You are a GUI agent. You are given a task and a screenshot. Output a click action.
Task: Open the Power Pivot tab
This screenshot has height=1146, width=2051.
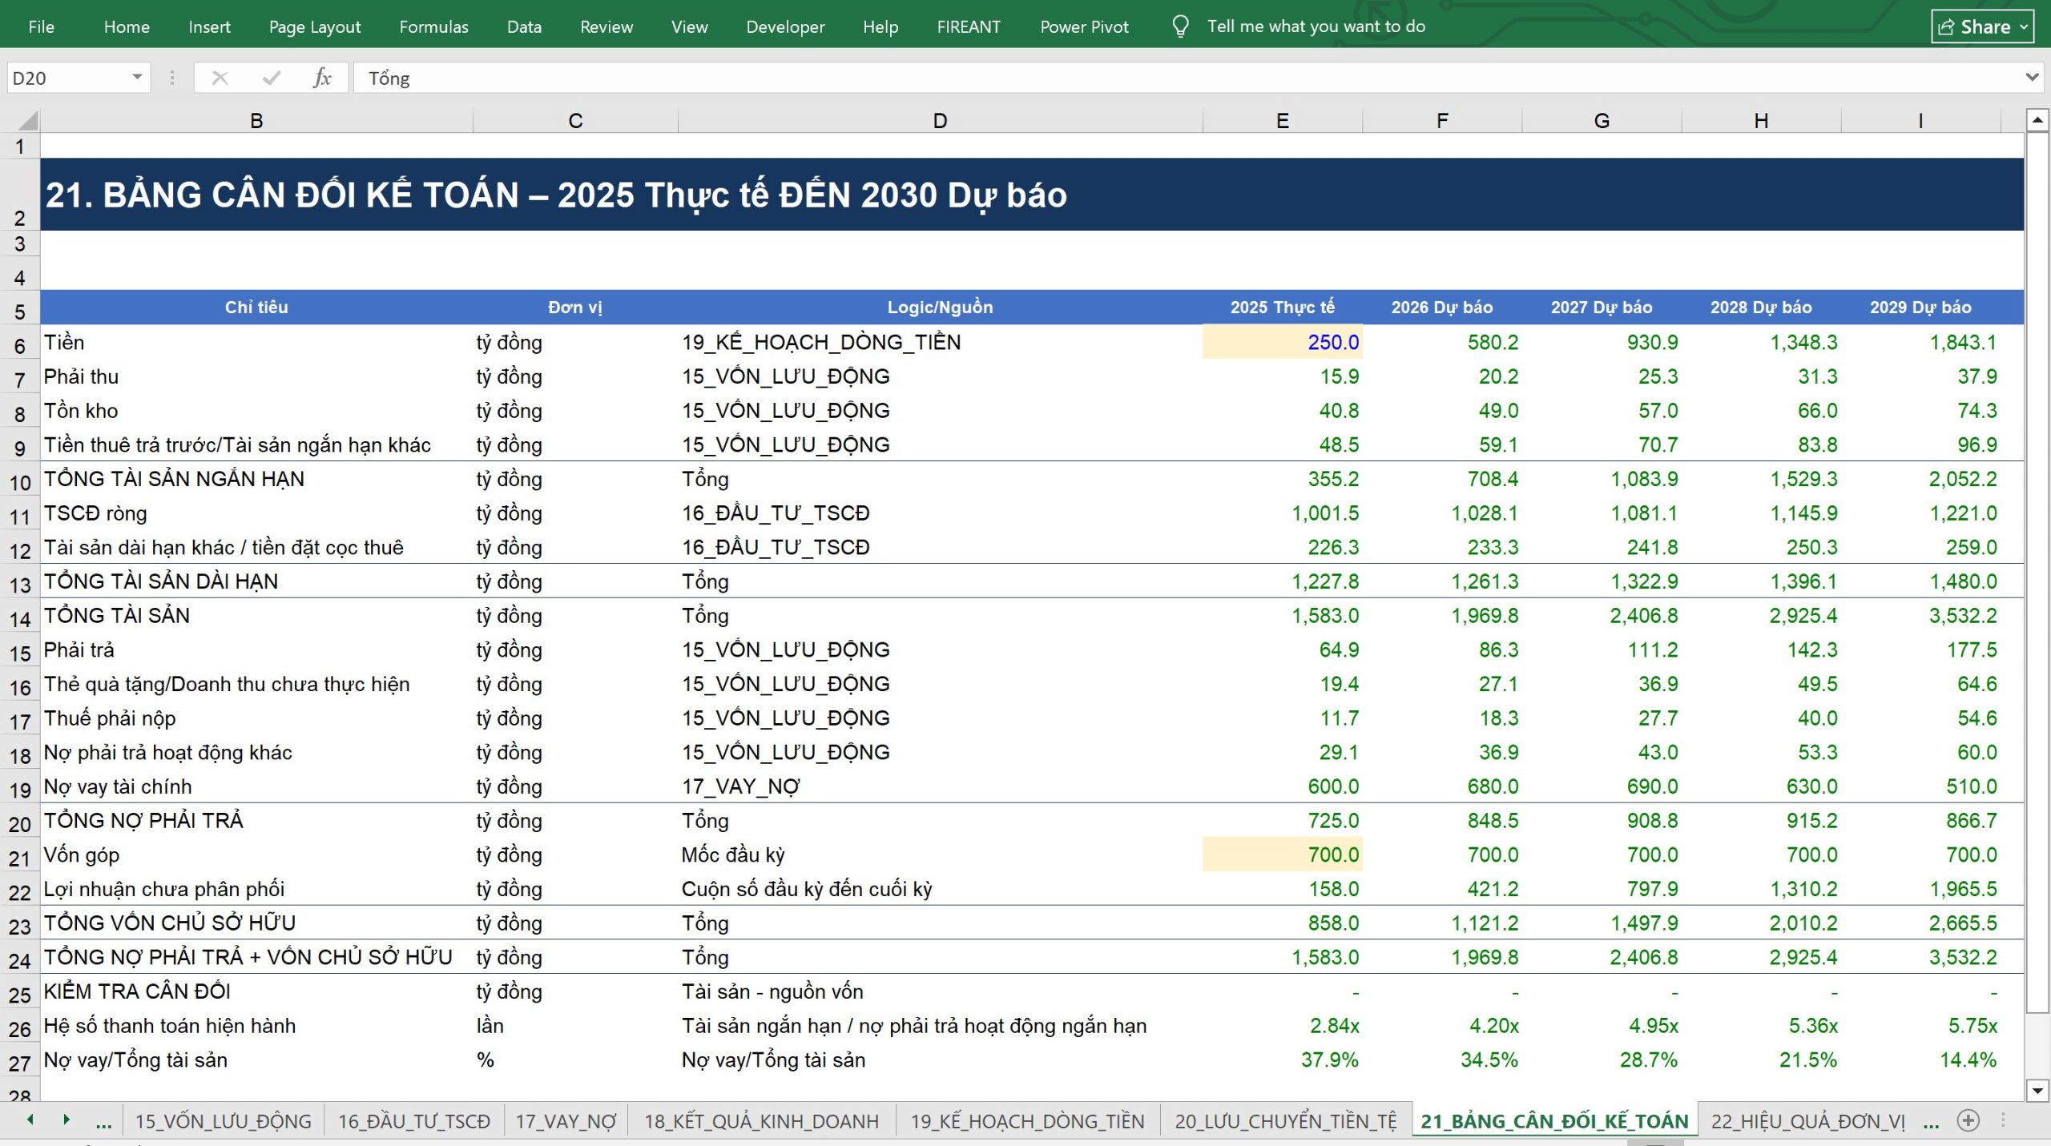click(x=1084, y=26)
